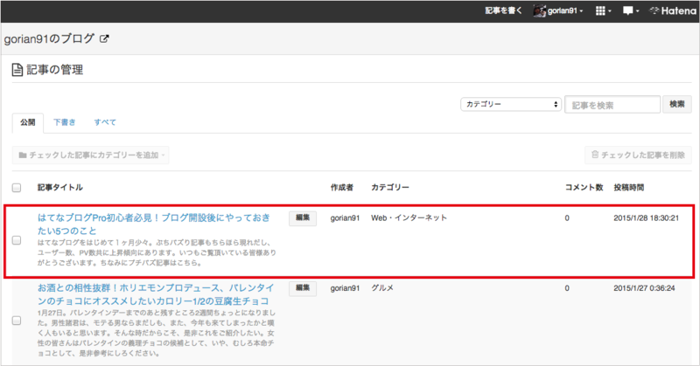Image resolution: width=700 pixels, height=366 pixels.
Task: Click author gorian91 in first article row
Action: [x=345, y=218]
